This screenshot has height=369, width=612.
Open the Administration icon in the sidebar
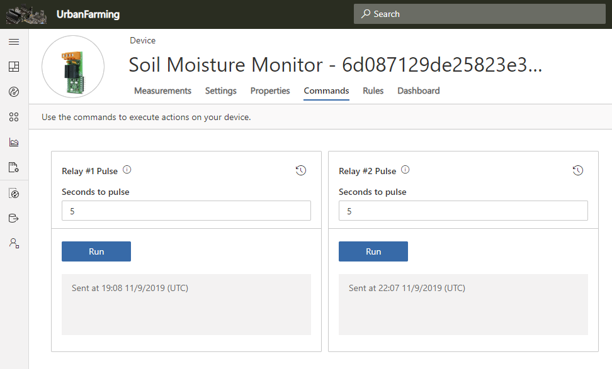14,243
